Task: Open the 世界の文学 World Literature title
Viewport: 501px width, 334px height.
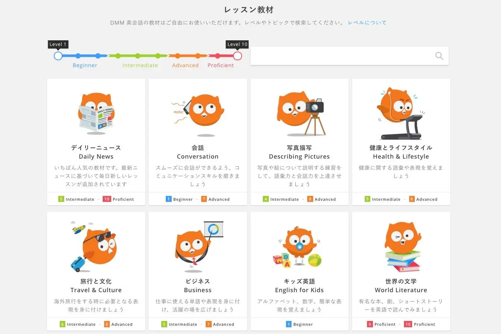Action: point(401,286)
